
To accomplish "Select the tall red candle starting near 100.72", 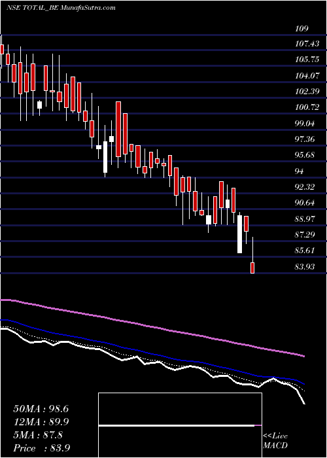I will [118, 129].
